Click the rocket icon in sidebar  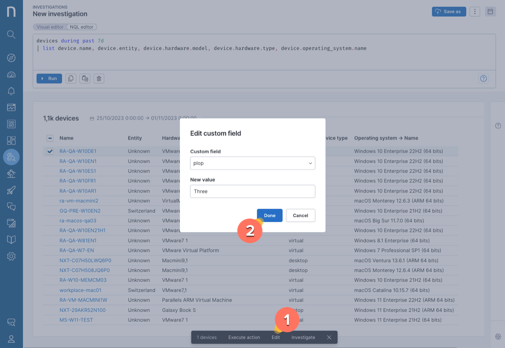click(x=11, y=190)
